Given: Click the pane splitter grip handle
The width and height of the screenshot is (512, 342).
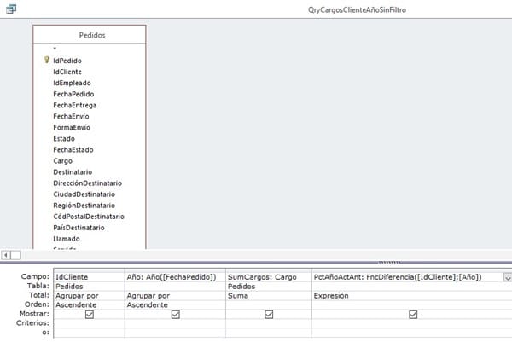Looking at the screenshot, I should 389,263.
